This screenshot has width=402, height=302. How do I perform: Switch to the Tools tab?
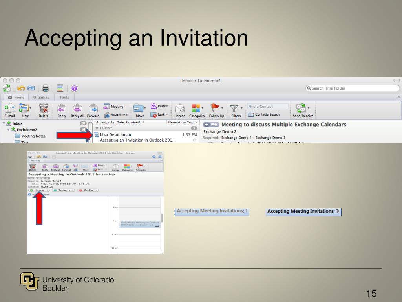pyautogui.click(x=64, y=98)
